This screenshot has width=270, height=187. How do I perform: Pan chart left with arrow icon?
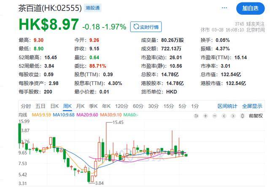click(x=224, y=116)
